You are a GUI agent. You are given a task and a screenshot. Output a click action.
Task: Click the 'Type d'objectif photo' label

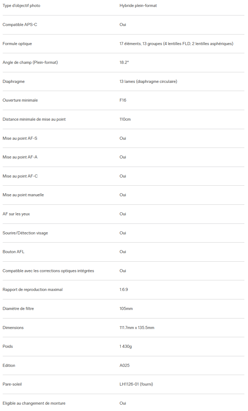pos(21,6)
